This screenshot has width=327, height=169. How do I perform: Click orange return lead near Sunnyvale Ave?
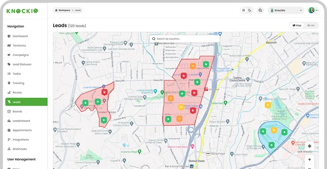(193, 66)
